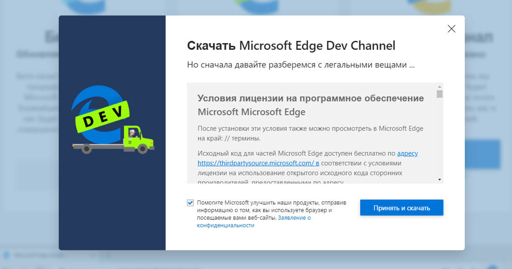Click the Скачать Microsoft Edge Dev Channel heading
Viewport: 512px width, 269px height.
(x=291, y=46)
